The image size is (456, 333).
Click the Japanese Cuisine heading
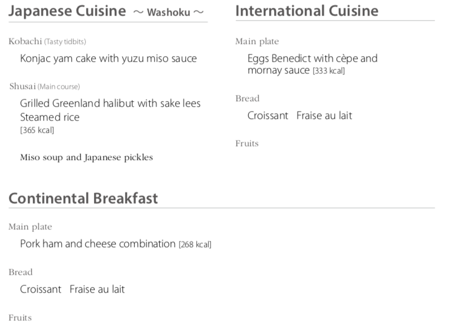click(67, 11)
